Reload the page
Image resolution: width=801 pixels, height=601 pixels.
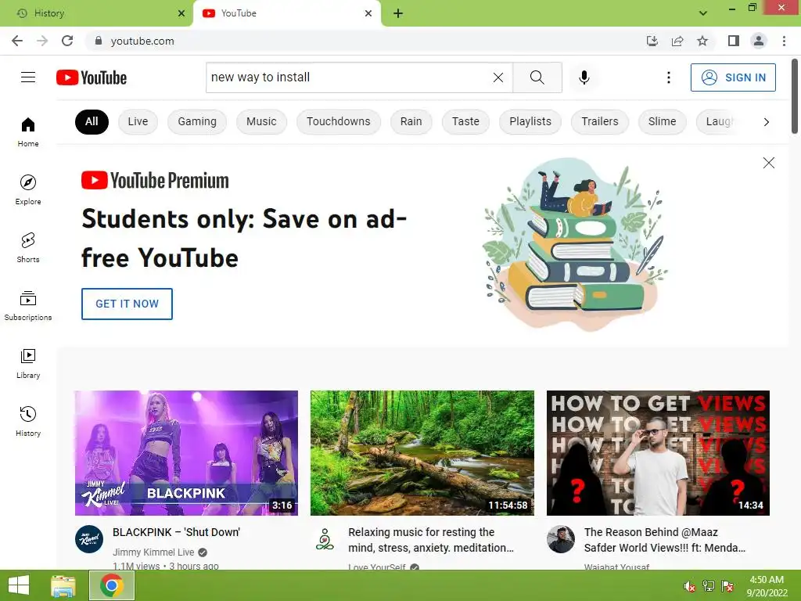point(67,41)
